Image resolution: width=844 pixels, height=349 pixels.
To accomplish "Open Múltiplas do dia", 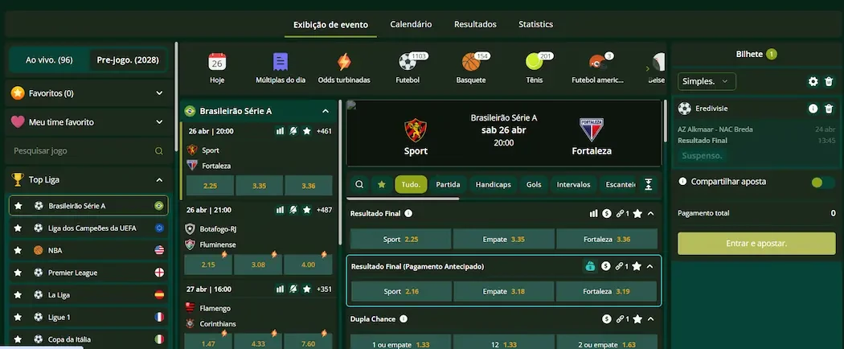I will [281, 62].
